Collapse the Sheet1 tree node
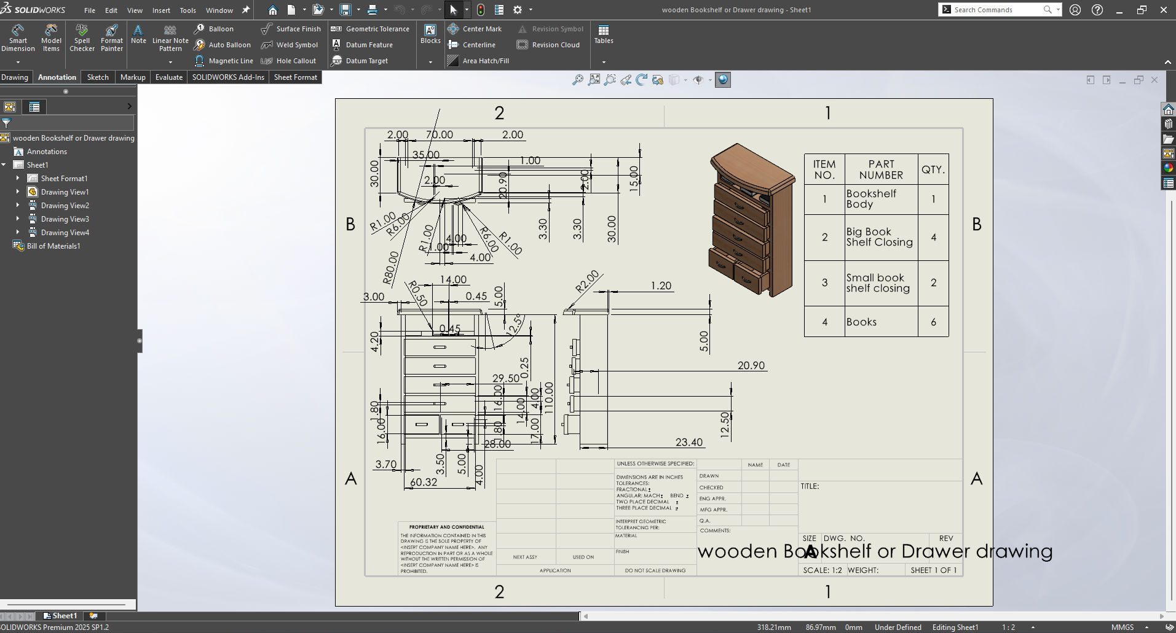Viewport: 1176px width, 633px height. [x=4, y=165]
